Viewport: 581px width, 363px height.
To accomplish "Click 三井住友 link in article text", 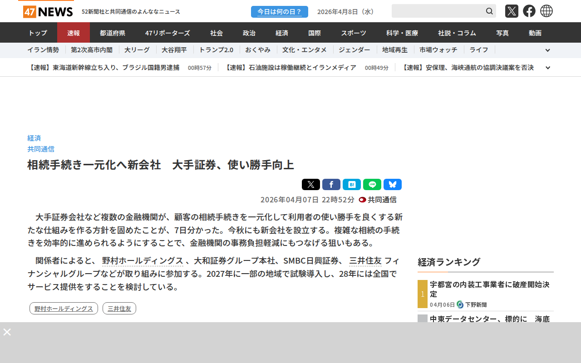I will 365,261.
